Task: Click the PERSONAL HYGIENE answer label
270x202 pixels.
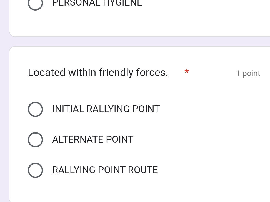Action: pos(97,3)
